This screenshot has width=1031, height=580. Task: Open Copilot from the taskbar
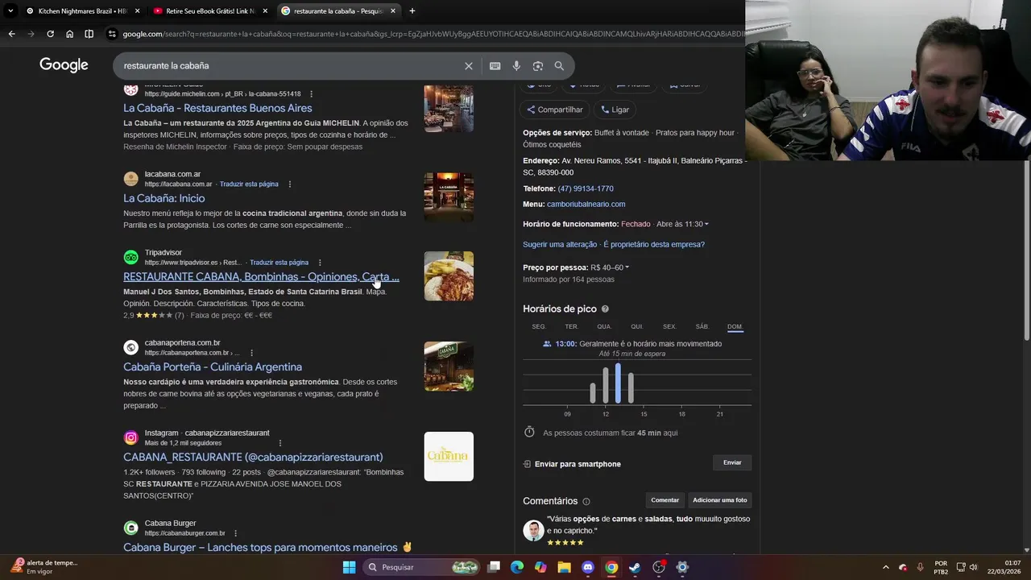[x=540, y=567]
